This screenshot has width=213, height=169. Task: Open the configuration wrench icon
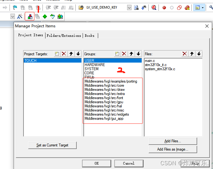pos(211,8)
